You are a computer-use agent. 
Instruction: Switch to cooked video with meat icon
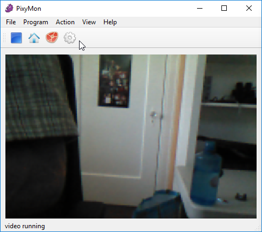[x=52, y=37]
